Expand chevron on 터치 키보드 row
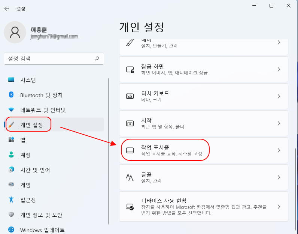This screenshot has width=298, height=234. click(279, 96)
